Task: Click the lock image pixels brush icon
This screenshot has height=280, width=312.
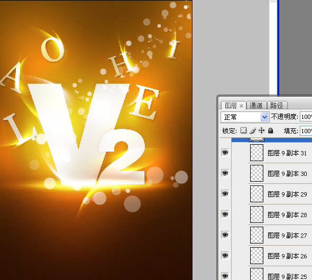Action: click(253, 130)
